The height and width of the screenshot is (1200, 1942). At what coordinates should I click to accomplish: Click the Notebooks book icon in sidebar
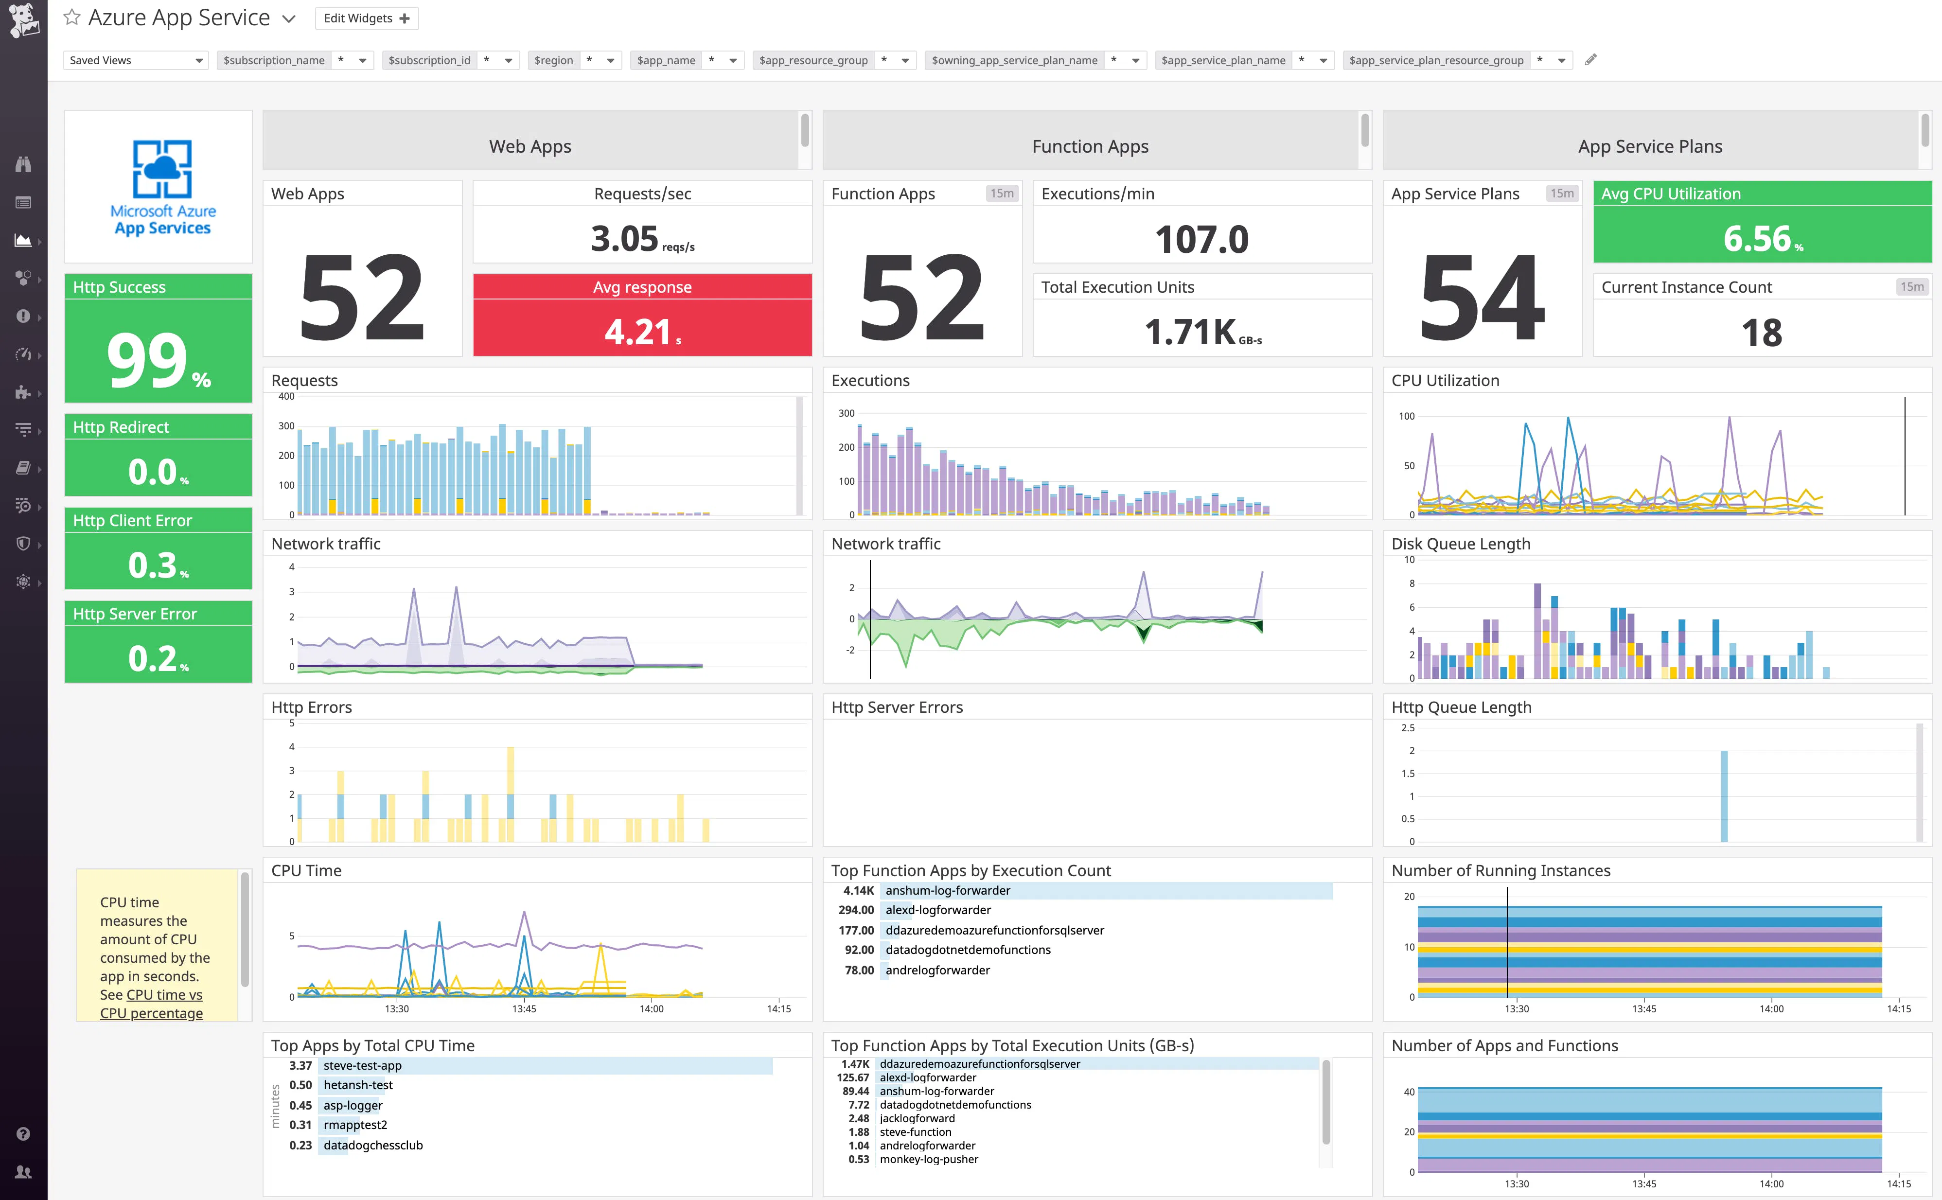pyautogui.click(x=24, y=467)
